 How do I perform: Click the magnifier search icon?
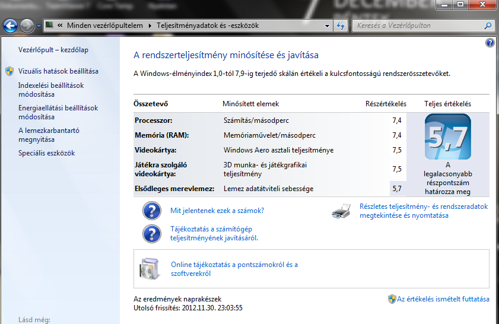click(488, 26)
